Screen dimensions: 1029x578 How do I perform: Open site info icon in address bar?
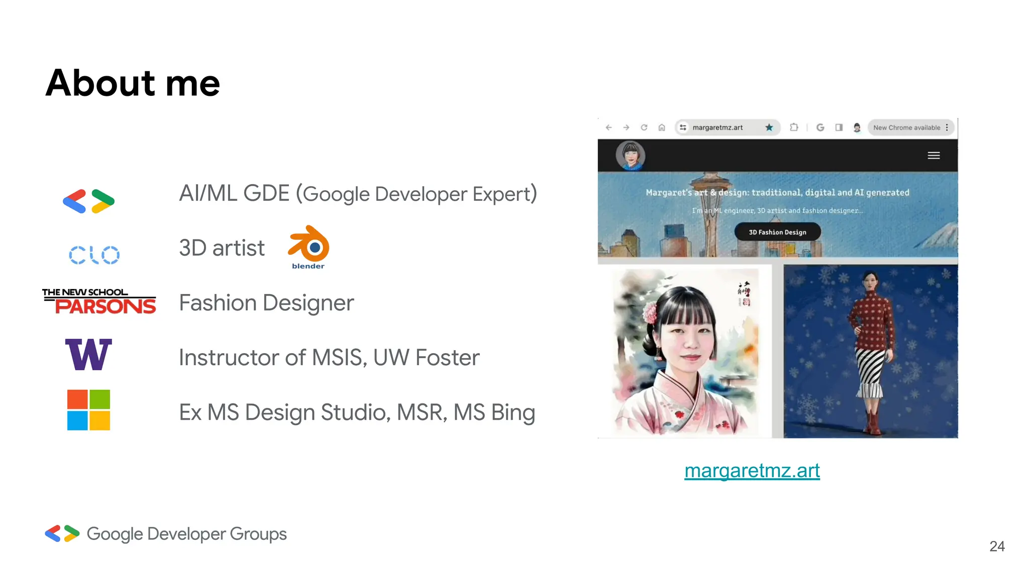(x=683, y=127)
